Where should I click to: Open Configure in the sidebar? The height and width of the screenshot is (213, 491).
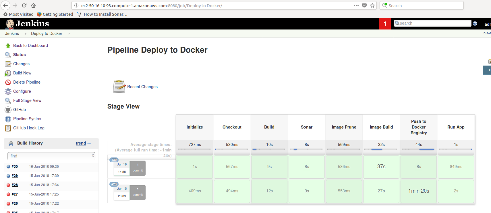[22, 91]
